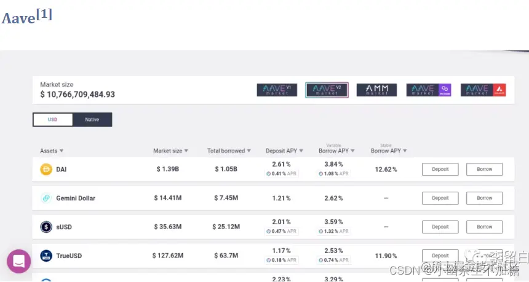This screenshot has height=282, width=529.
Task: Select the Aave V2 market
Action: tap(327, 90)
